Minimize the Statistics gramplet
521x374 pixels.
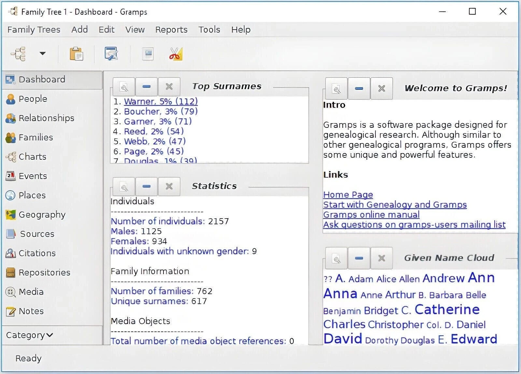click(x=147, y=186)
